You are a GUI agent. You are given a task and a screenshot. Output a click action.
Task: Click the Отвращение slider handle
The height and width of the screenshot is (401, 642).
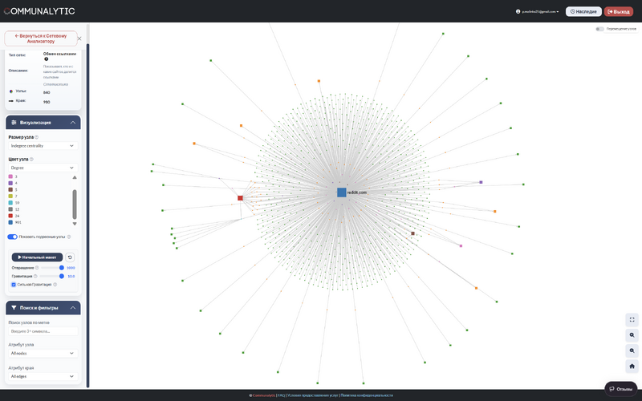coord(62,268)
